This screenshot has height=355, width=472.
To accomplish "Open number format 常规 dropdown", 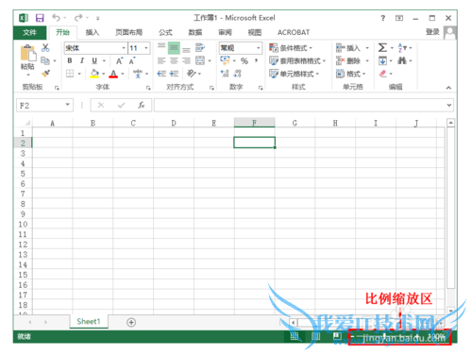I will 259,48.
